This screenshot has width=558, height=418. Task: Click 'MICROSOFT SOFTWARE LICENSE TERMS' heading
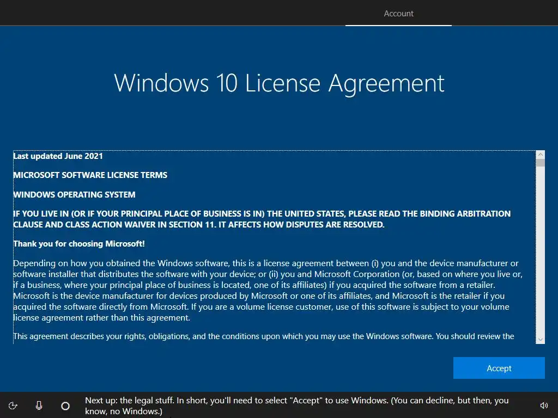90,175
